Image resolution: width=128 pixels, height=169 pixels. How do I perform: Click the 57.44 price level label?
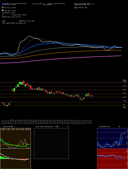pos(124,82)
